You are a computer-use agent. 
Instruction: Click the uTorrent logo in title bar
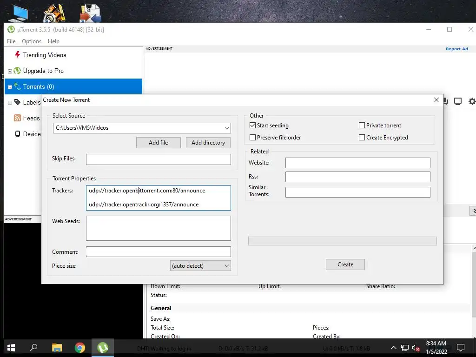tap(11, 29)
